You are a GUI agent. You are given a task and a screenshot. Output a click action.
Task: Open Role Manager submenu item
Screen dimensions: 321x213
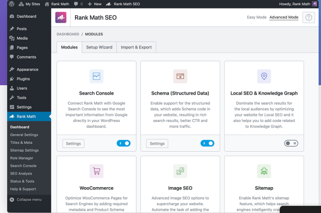22,158
